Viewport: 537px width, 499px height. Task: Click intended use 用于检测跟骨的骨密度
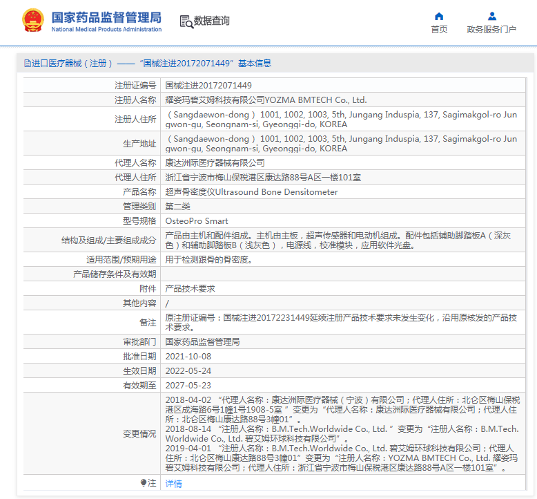click(209, 260)
